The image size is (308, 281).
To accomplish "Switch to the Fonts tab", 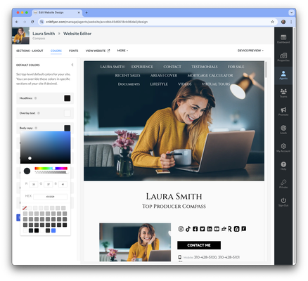I will click(74, 51).
